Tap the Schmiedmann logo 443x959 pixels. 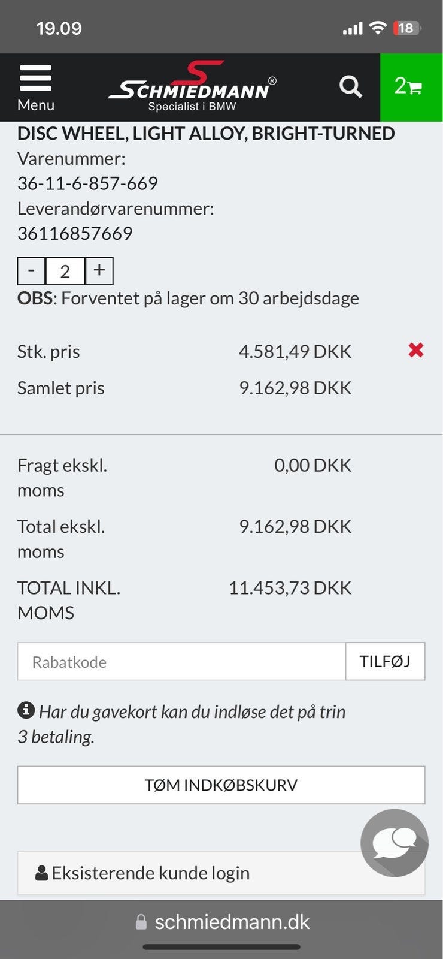coord(193,88)
